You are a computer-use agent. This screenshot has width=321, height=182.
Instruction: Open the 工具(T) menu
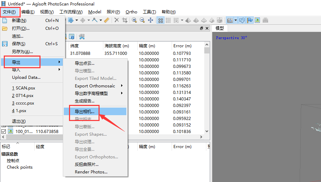click(149, 12)
